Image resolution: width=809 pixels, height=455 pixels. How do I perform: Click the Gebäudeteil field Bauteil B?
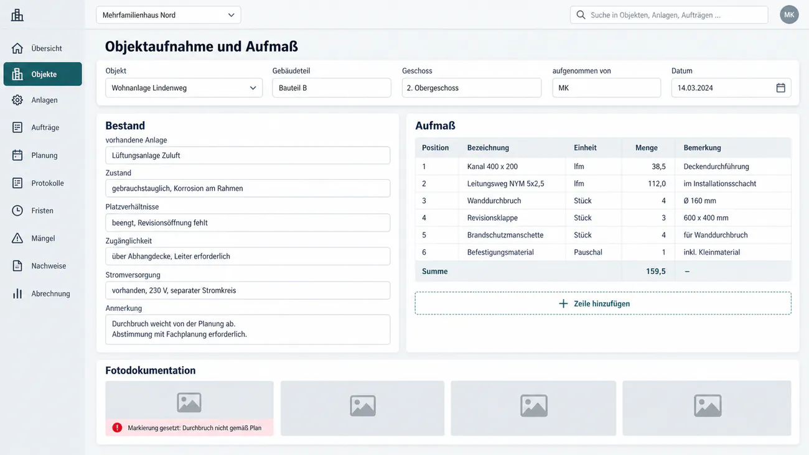(x=332, y=88)
